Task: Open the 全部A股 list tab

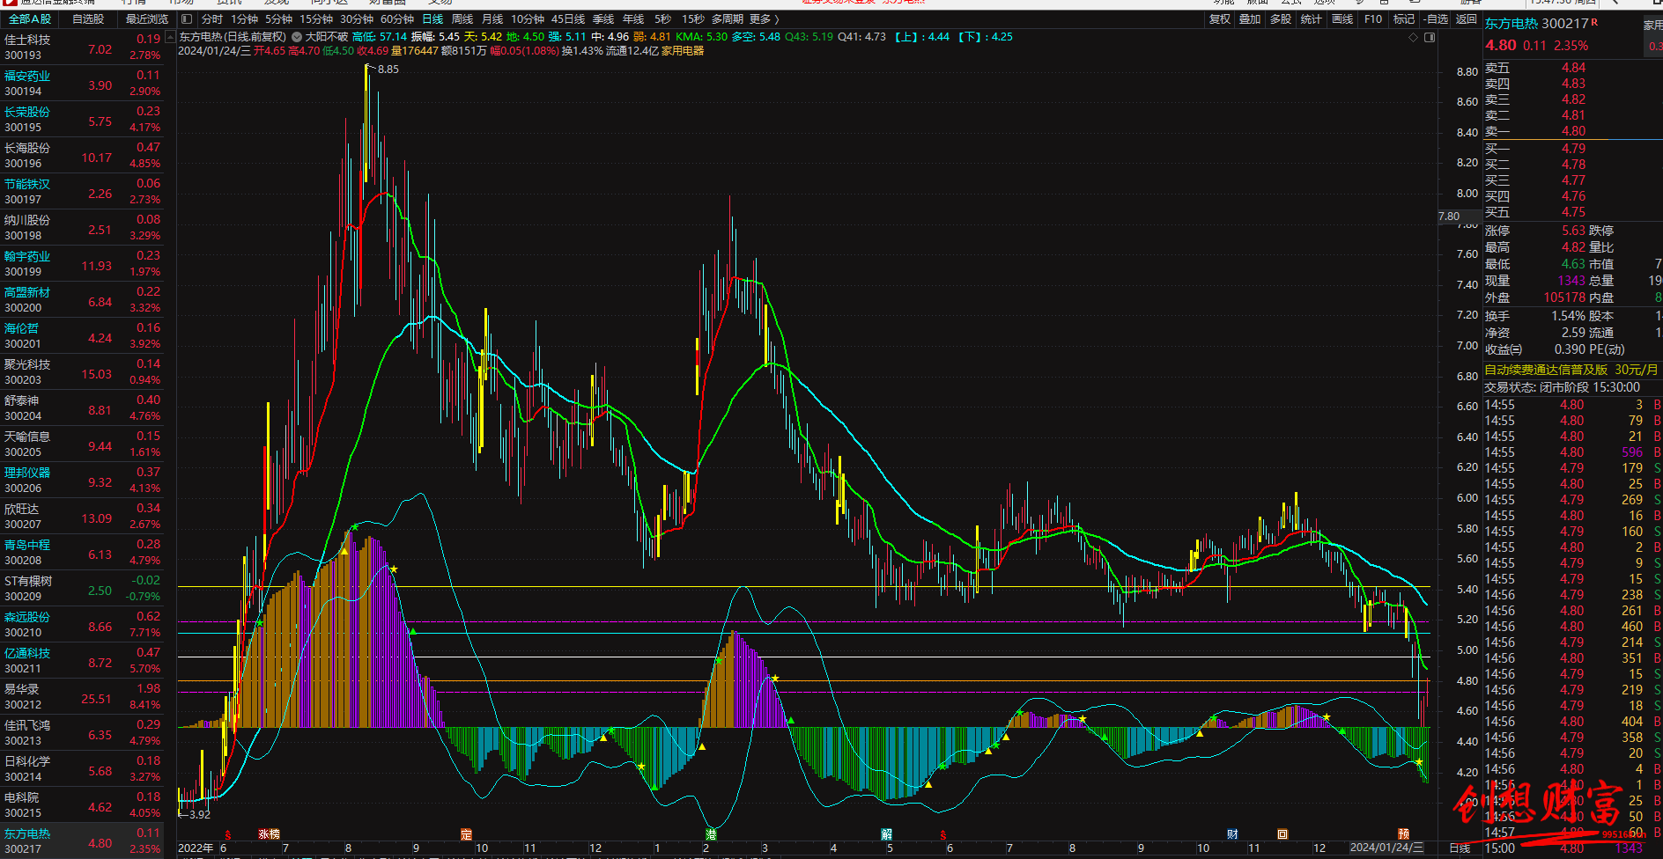Action: [x=30, y=18]
